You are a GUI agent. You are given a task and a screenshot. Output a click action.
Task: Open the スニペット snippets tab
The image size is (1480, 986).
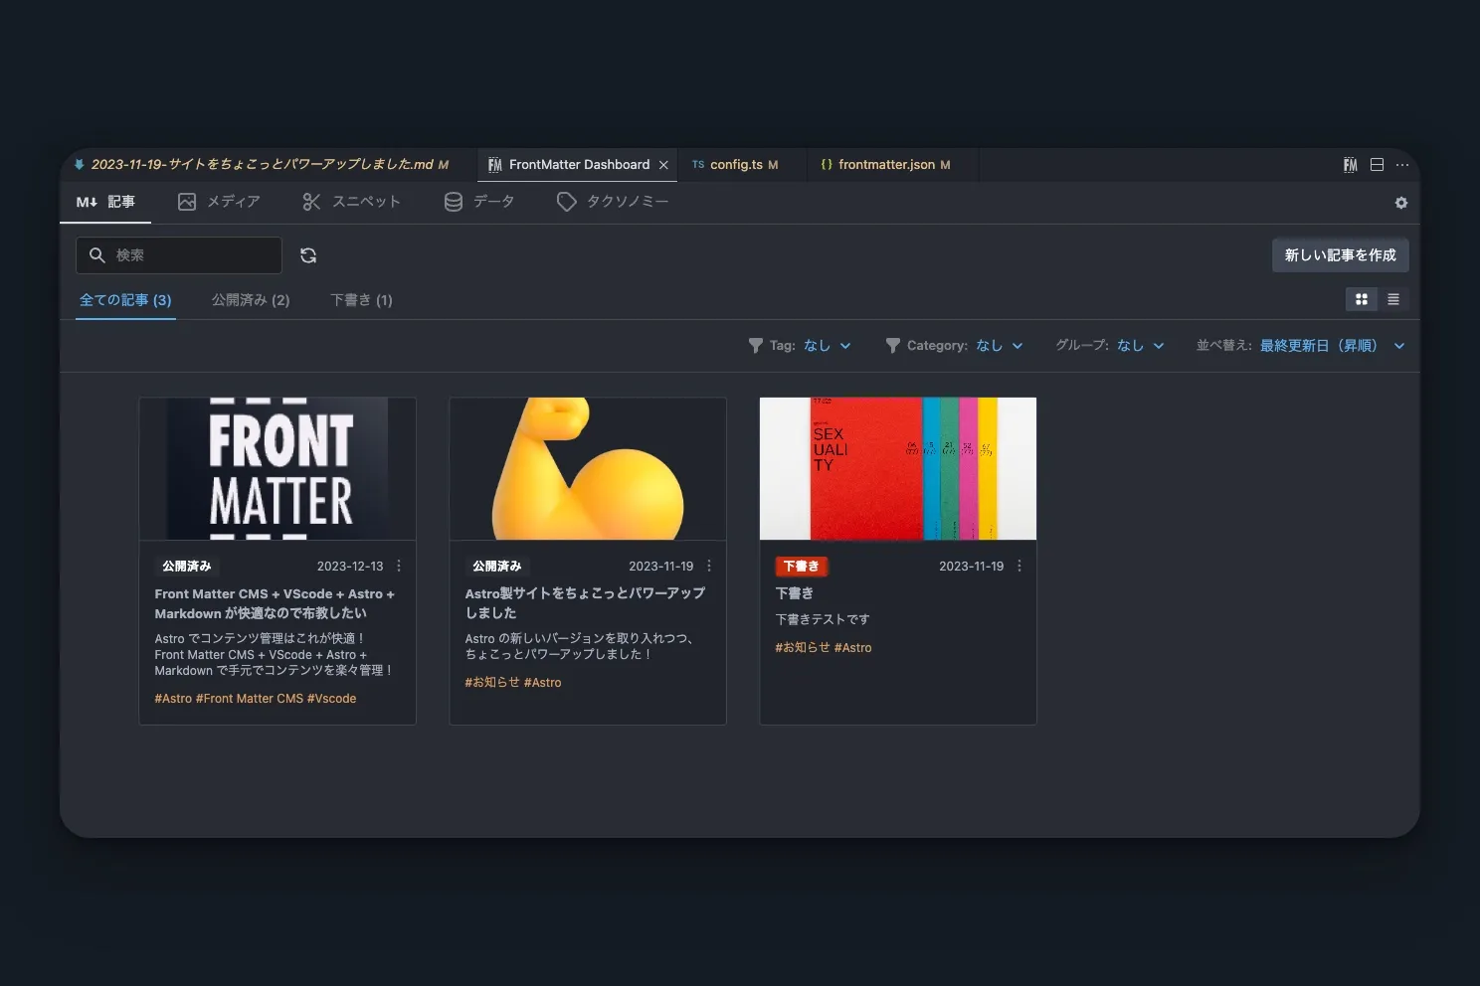tap(352, 202)
